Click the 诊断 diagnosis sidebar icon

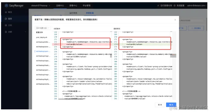(x=6, y=32)
